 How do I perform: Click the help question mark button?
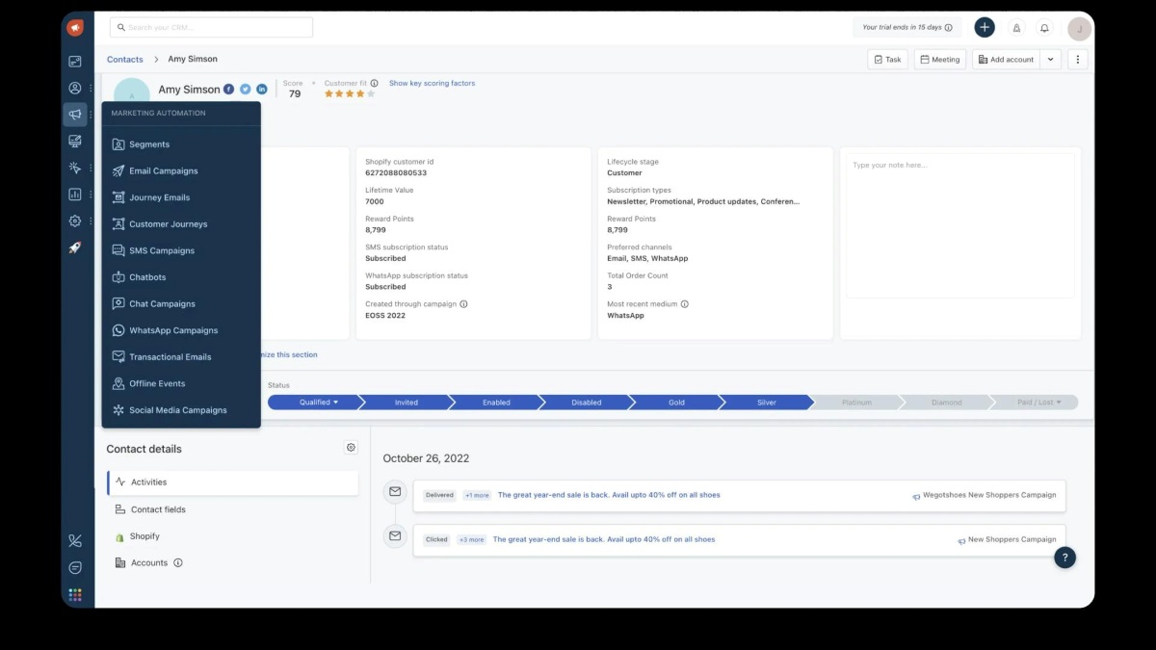pos(1064,557)
